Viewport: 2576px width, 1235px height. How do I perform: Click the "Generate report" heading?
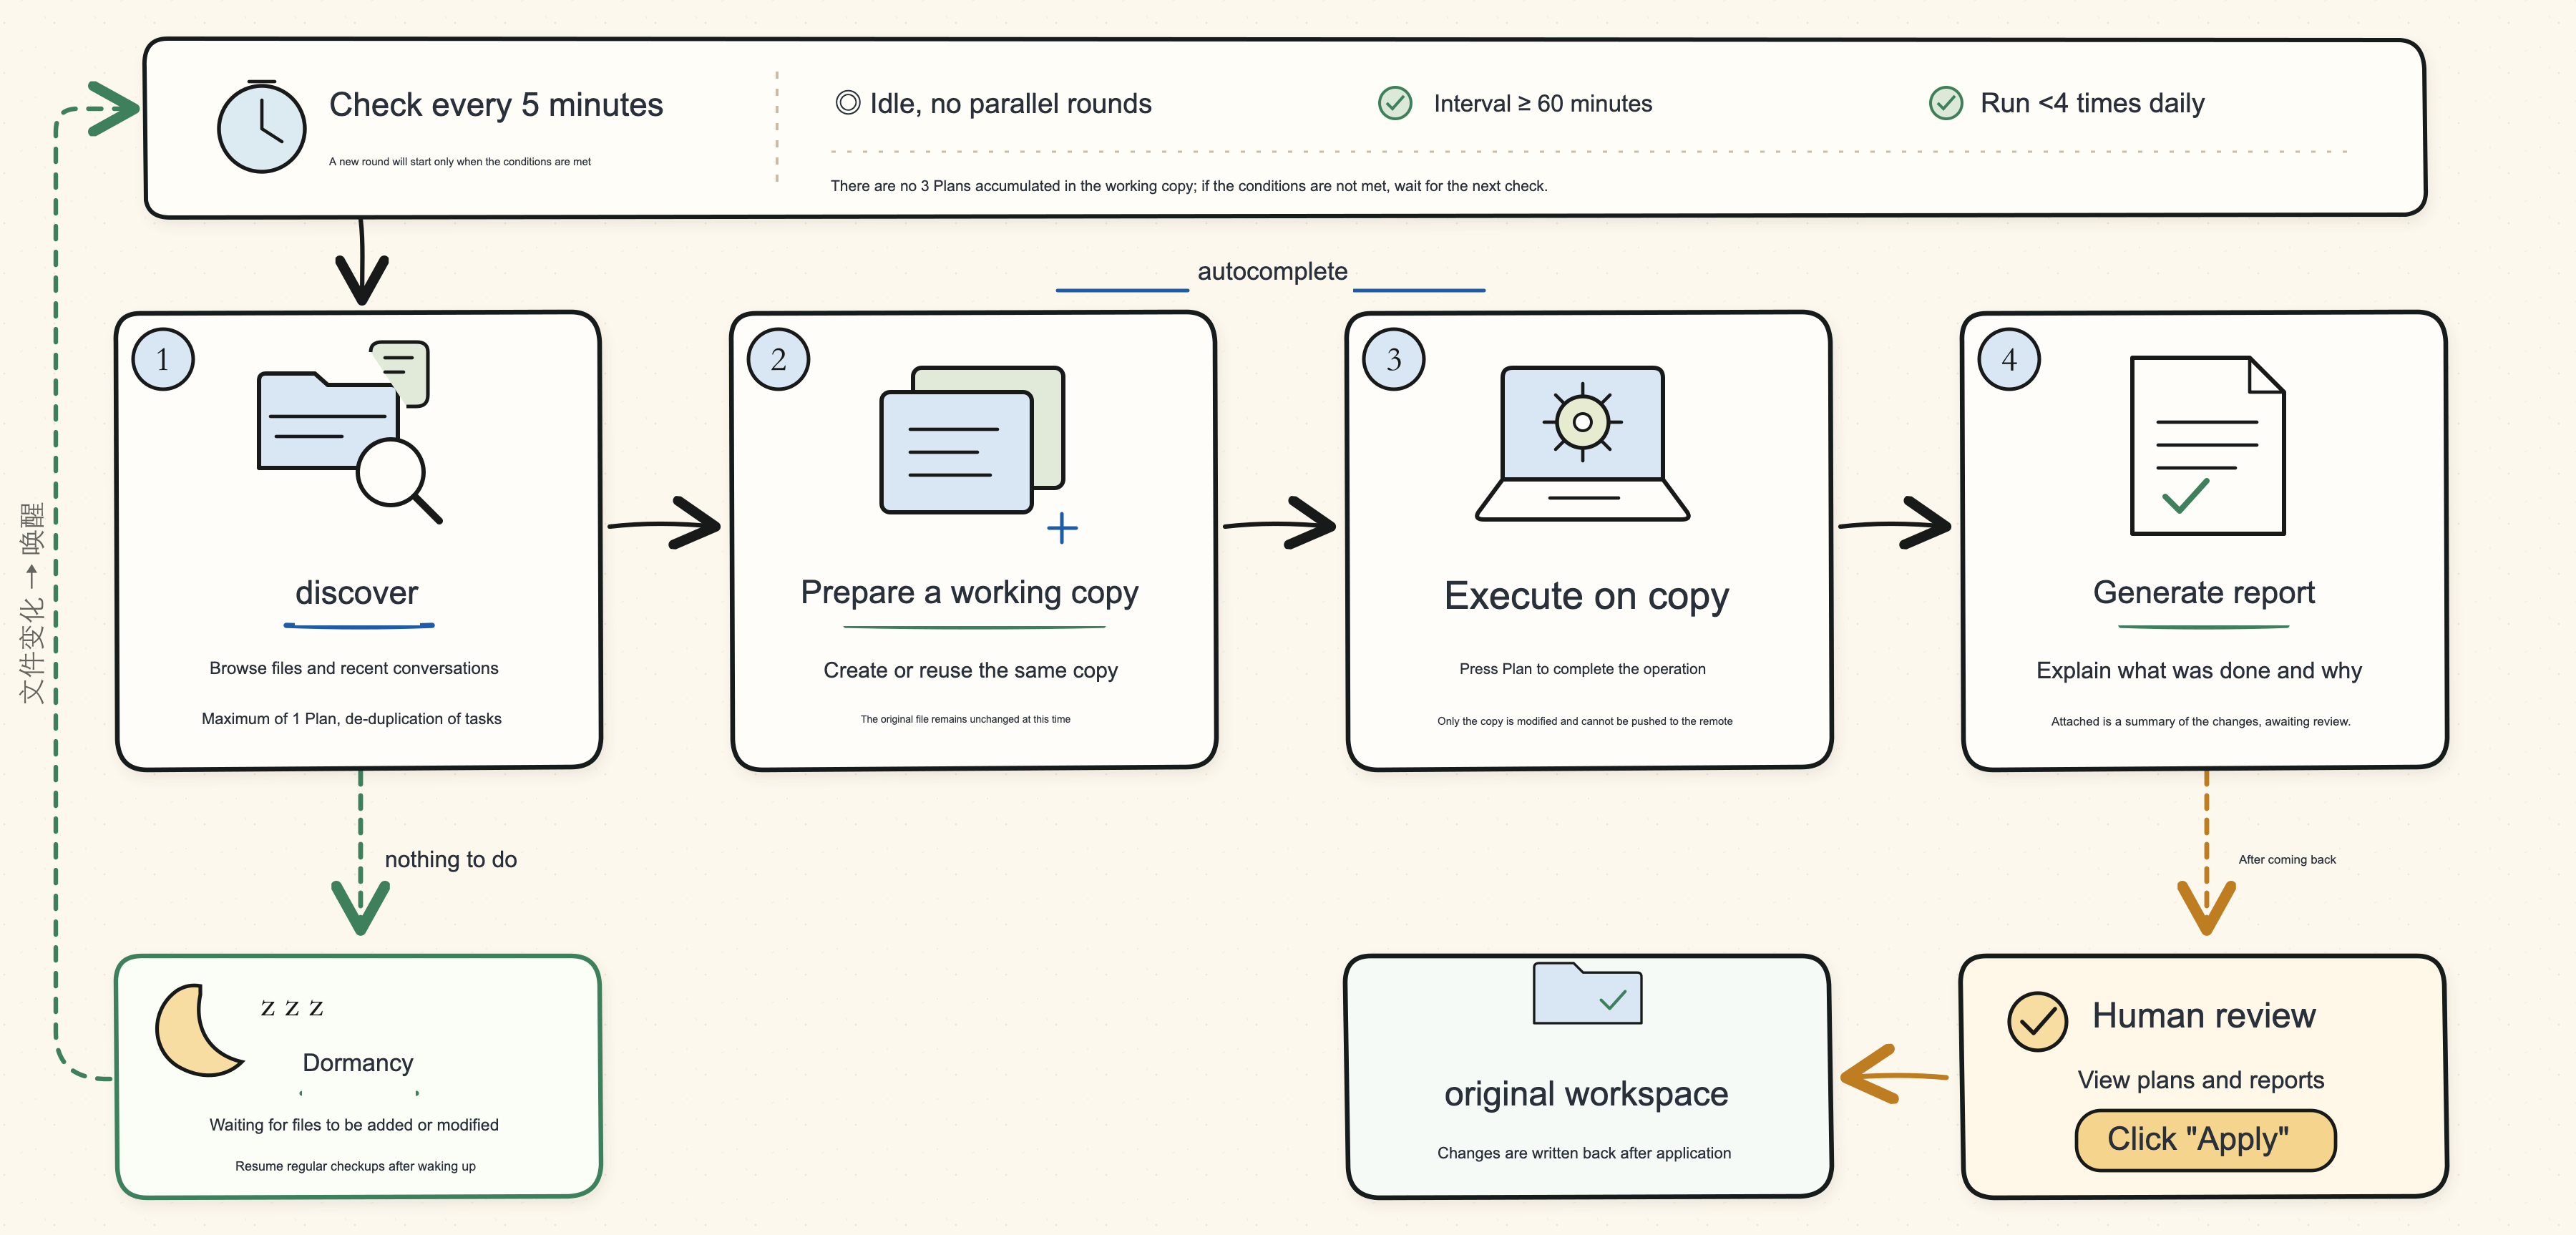click(x=2203, y=592)
